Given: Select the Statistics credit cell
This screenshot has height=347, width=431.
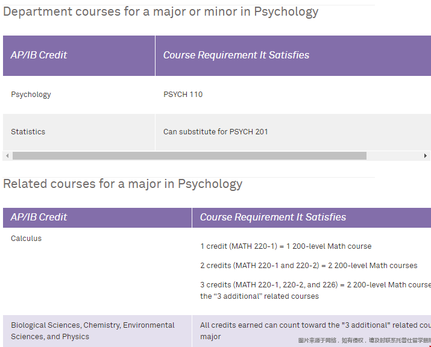Looking at the screenshot, I should (28, 131).
